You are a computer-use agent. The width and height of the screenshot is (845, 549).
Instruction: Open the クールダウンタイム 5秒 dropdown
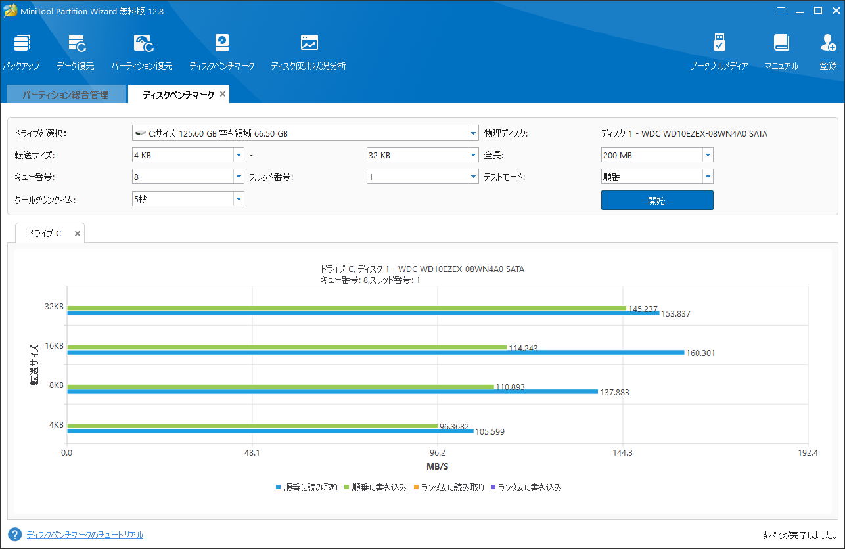point(239,198)
